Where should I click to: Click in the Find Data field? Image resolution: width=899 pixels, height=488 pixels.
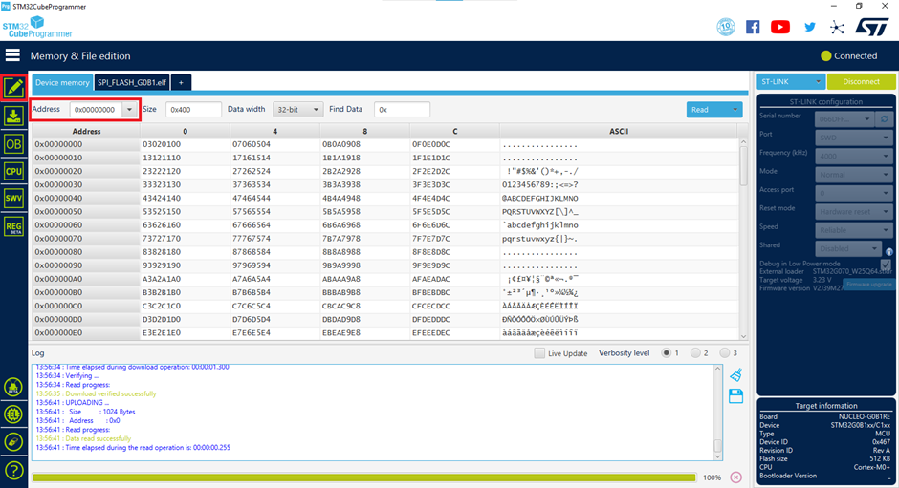pyautogui.click(x=402, y=110)
